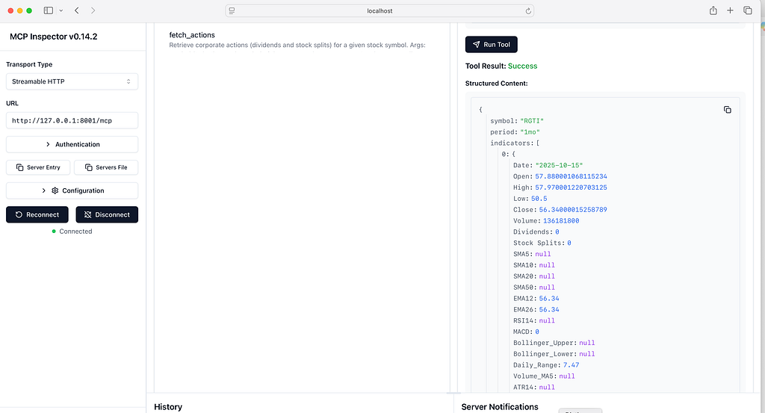This screenshot has width=765, height=413.
Task: Click site settings icon in address bar
Action: [x=232, y=10]
